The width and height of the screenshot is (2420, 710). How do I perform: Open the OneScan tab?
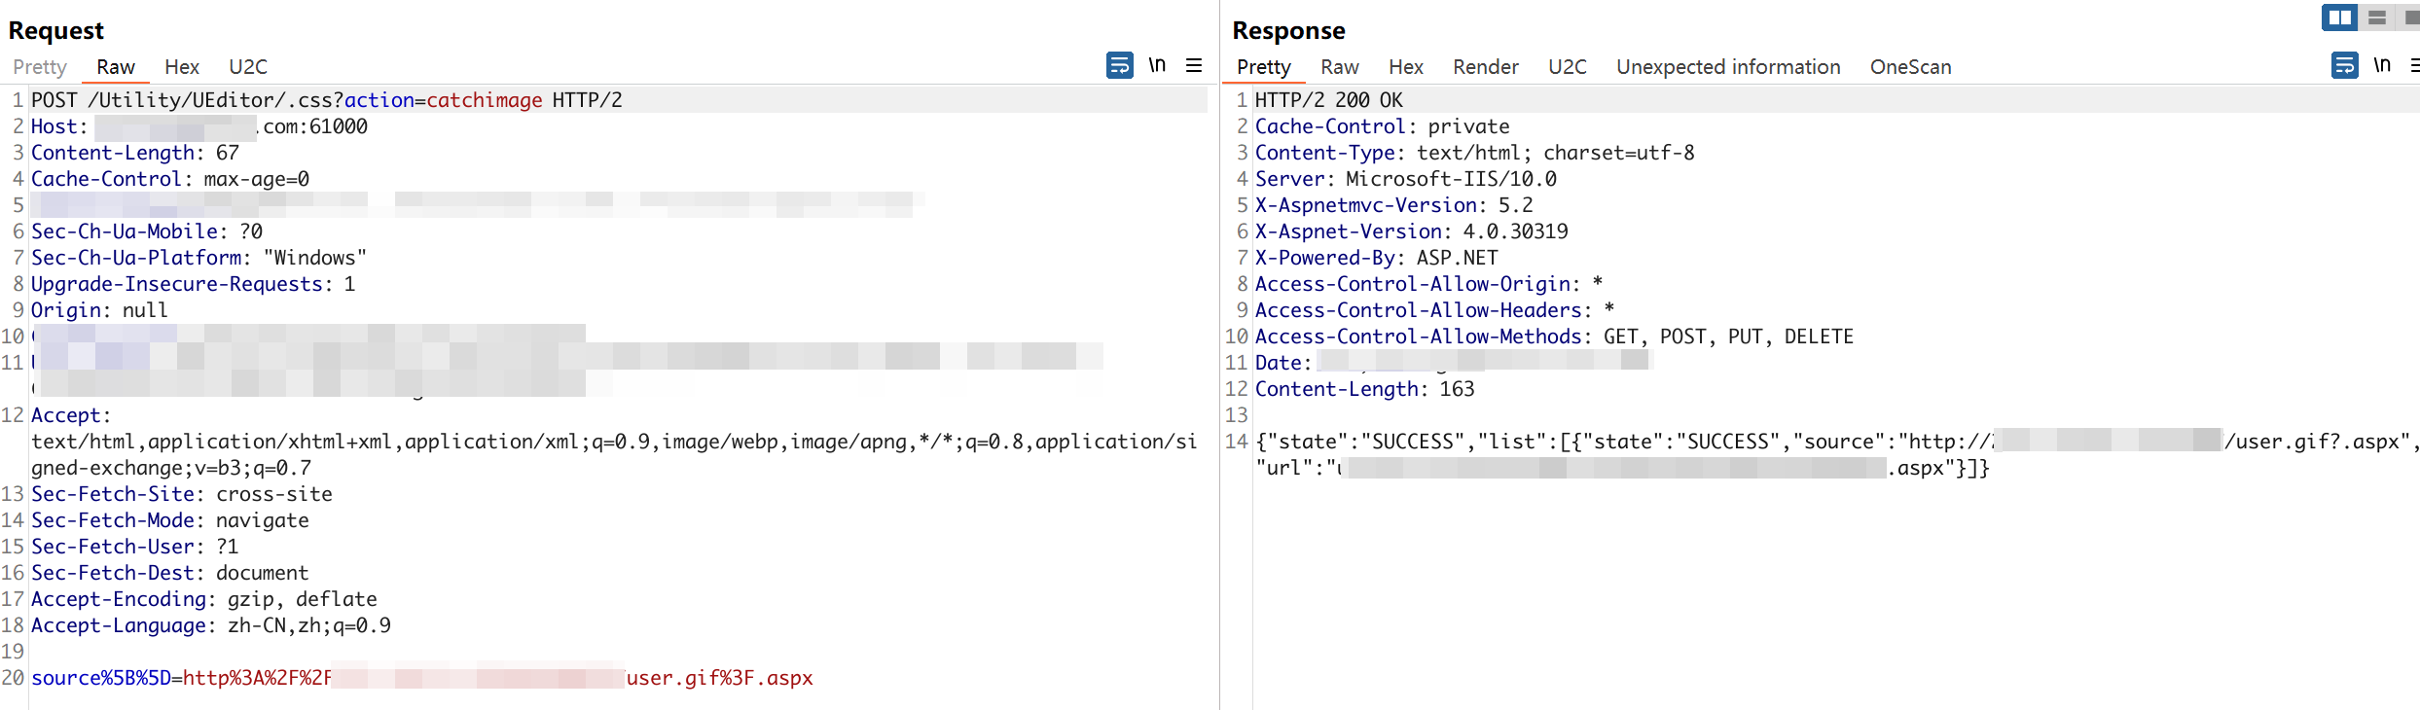point(1911,67)
